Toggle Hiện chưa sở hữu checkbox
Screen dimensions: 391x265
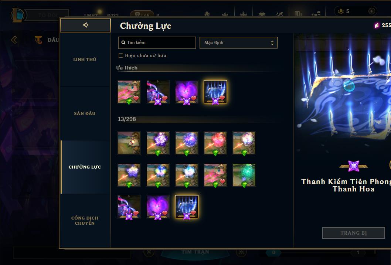click(121, 55)
